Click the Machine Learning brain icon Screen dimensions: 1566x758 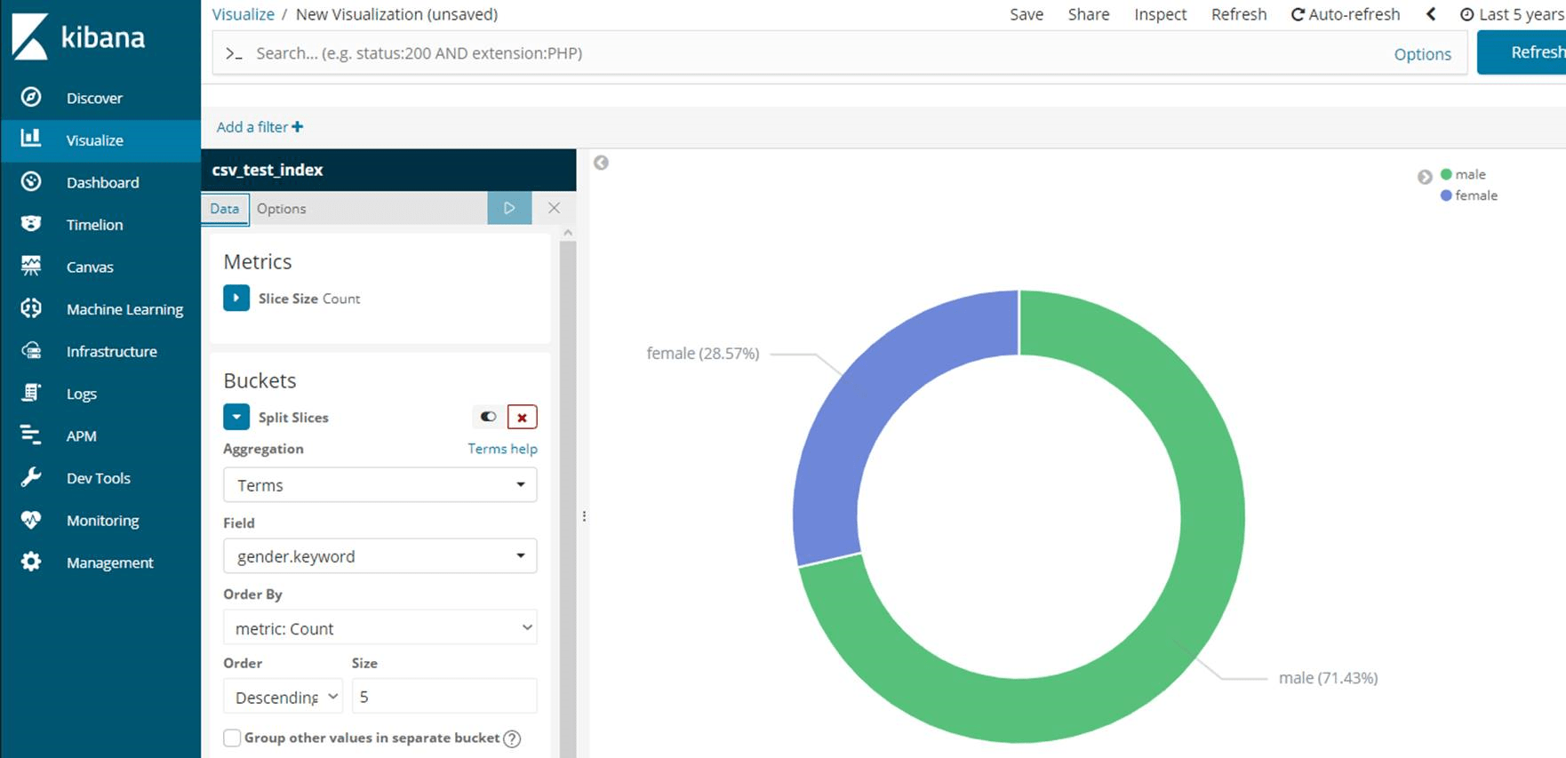(31, 308)
